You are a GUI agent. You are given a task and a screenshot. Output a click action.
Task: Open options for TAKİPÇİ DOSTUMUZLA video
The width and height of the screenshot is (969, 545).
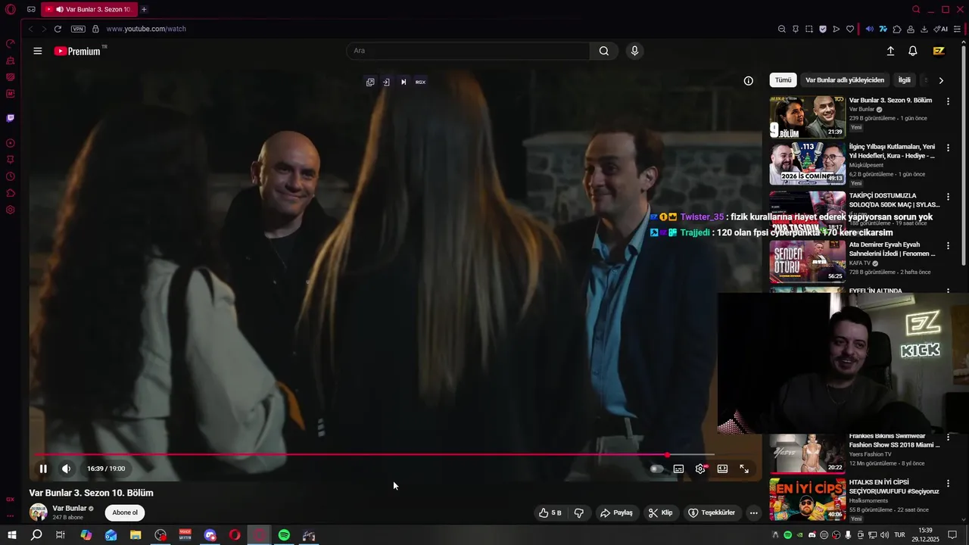[948, 196]
